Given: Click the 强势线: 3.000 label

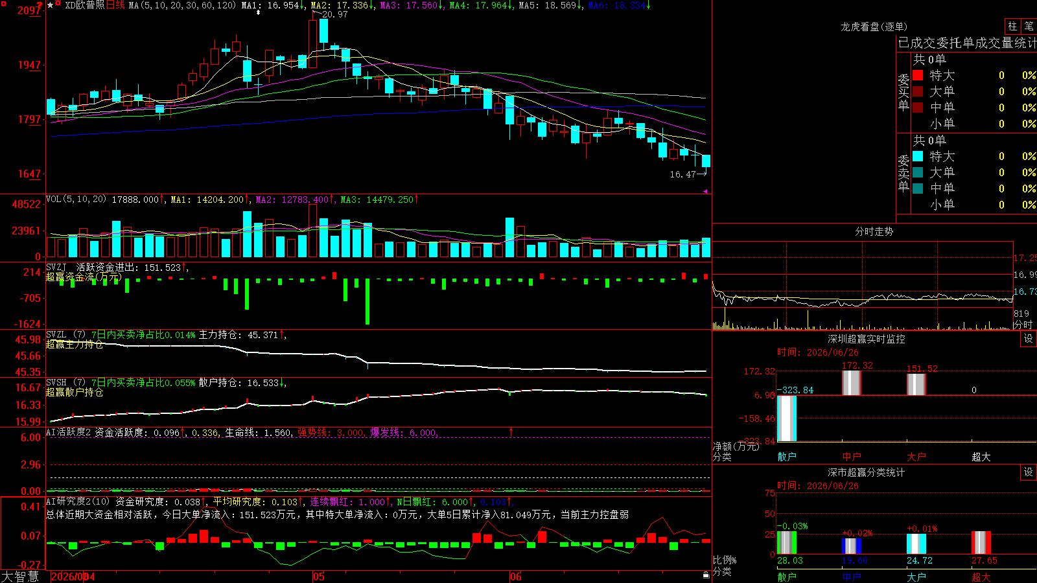Looking at the screenshot, I should point(331,433).
